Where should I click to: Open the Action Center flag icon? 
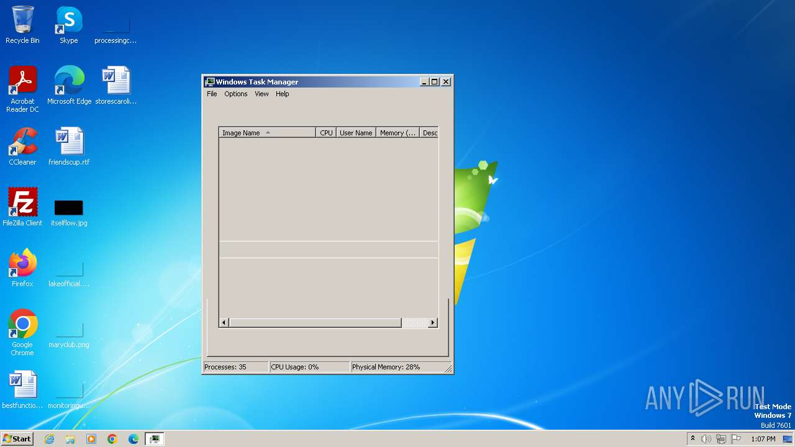pos(736,439)
